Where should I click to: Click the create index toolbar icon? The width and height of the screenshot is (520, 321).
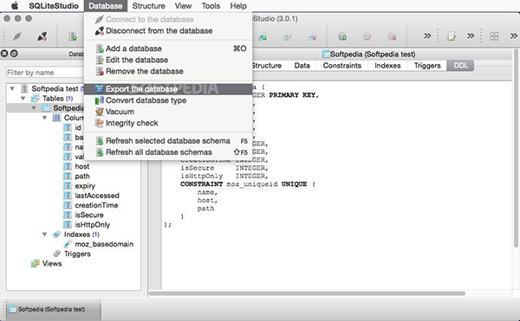(x=263, y=36)
